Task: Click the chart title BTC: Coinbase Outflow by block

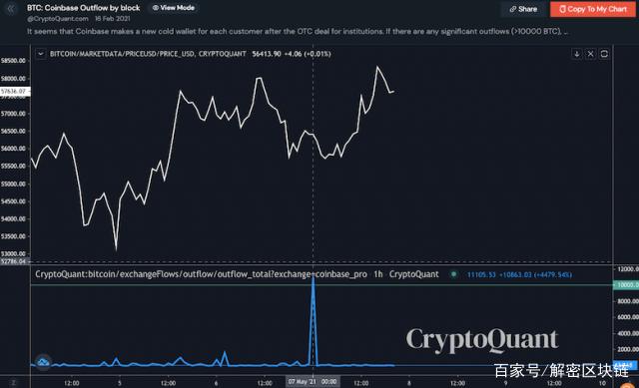Action: click(84, 8)
